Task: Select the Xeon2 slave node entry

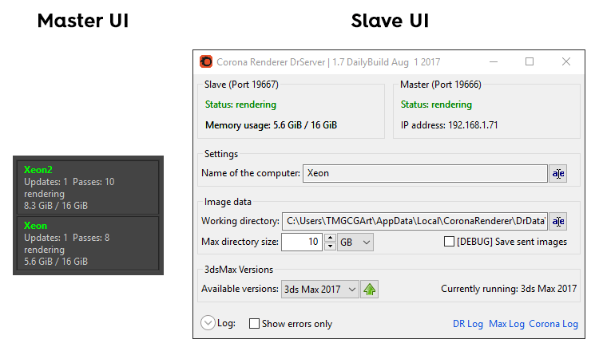Action: (88, 187)
